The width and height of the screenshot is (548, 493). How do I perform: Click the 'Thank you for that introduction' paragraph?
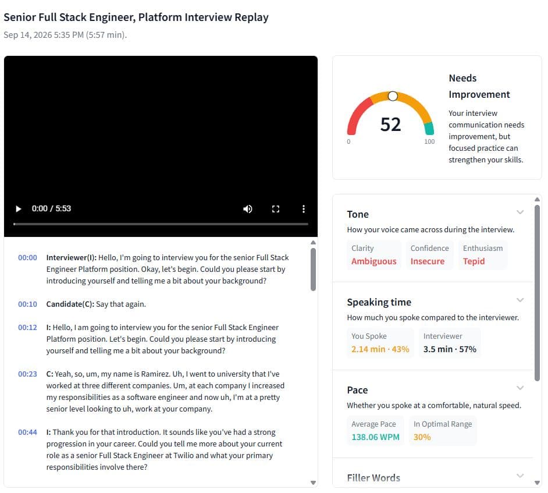[164, 450]
